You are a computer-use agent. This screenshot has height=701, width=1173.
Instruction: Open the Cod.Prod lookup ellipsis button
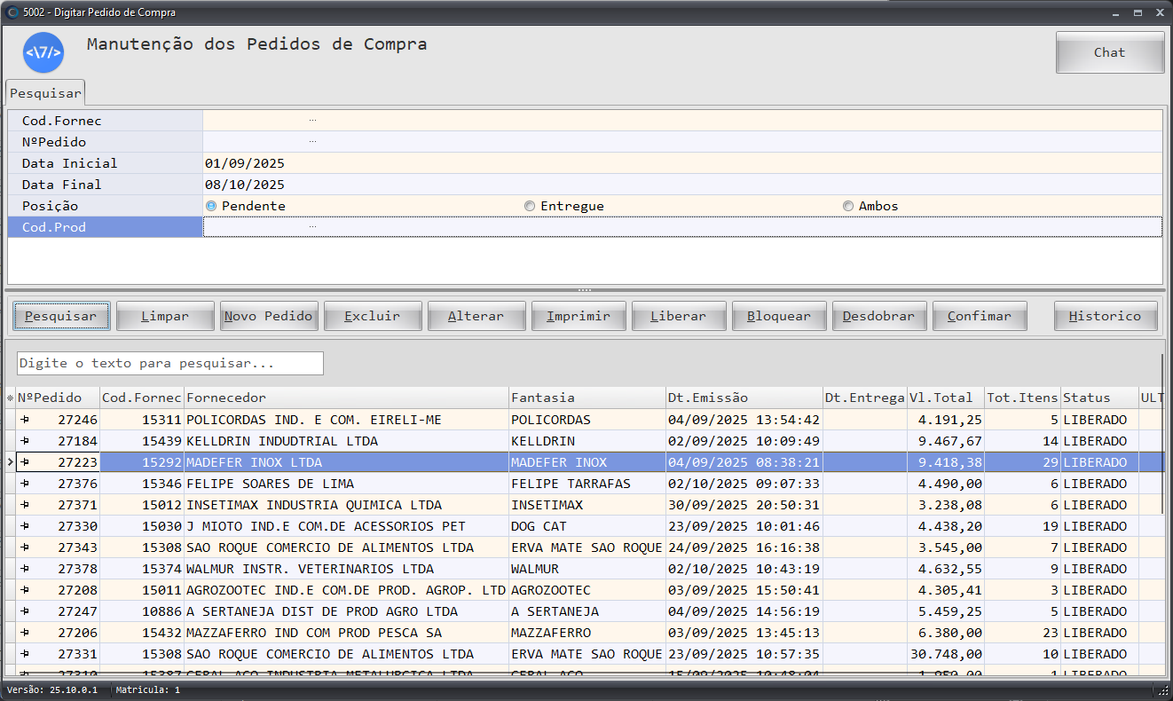click(312, 226)
